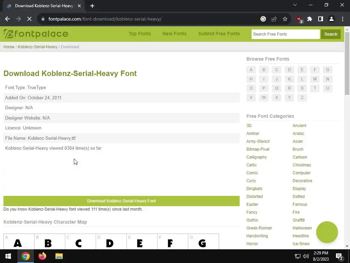The width and height of the screenshot is (350, 263).
Task: Open the Koblenz-Serial-Heavy breadcrumb link
Action: 38,47
